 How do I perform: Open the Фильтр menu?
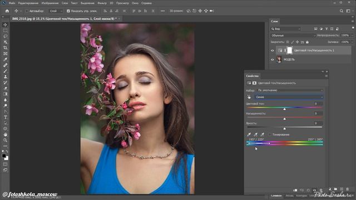[x=102, y=3]
